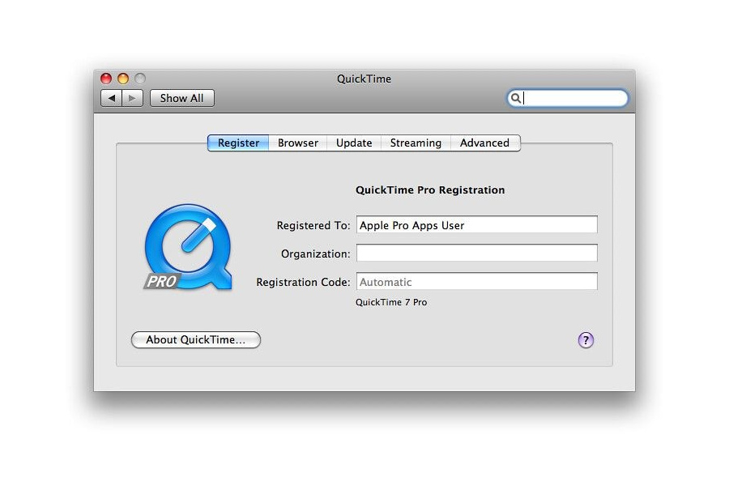Click the Show All button

(181, 98)
